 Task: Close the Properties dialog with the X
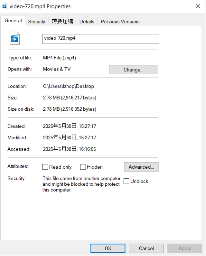point(198,6)
